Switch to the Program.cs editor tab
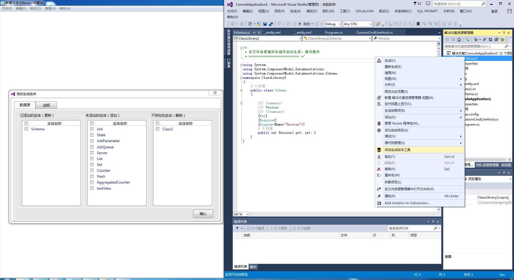The width and height of the screenshot is (514, 280). [334, 33]
